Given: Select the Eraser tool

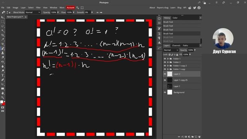Looking at the screenshot, I should tap(3, 58).
